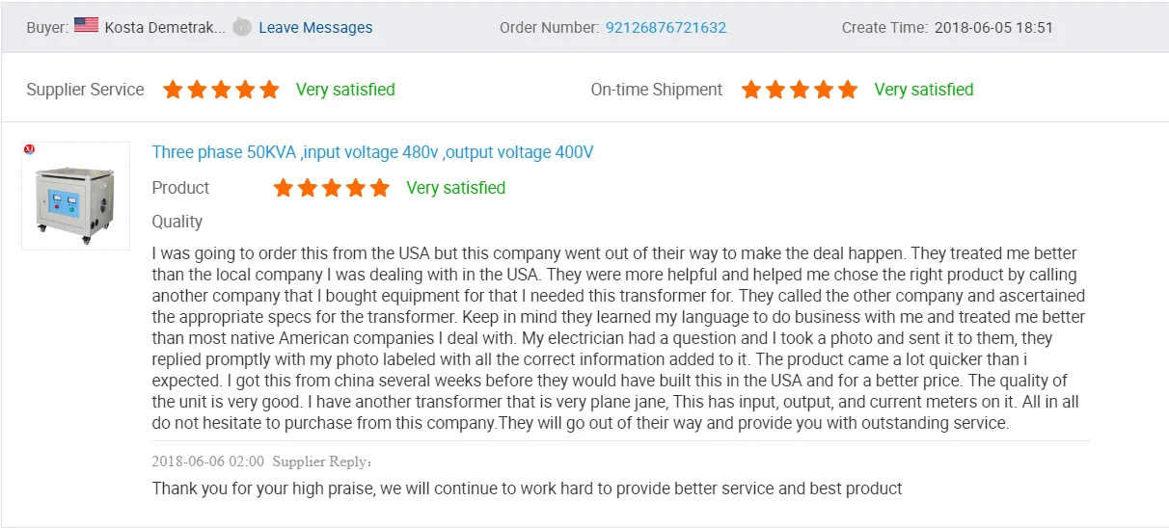Screen dimensions: 1169x528
Task: Open order number 92126876721632
Action: [666, 28]
